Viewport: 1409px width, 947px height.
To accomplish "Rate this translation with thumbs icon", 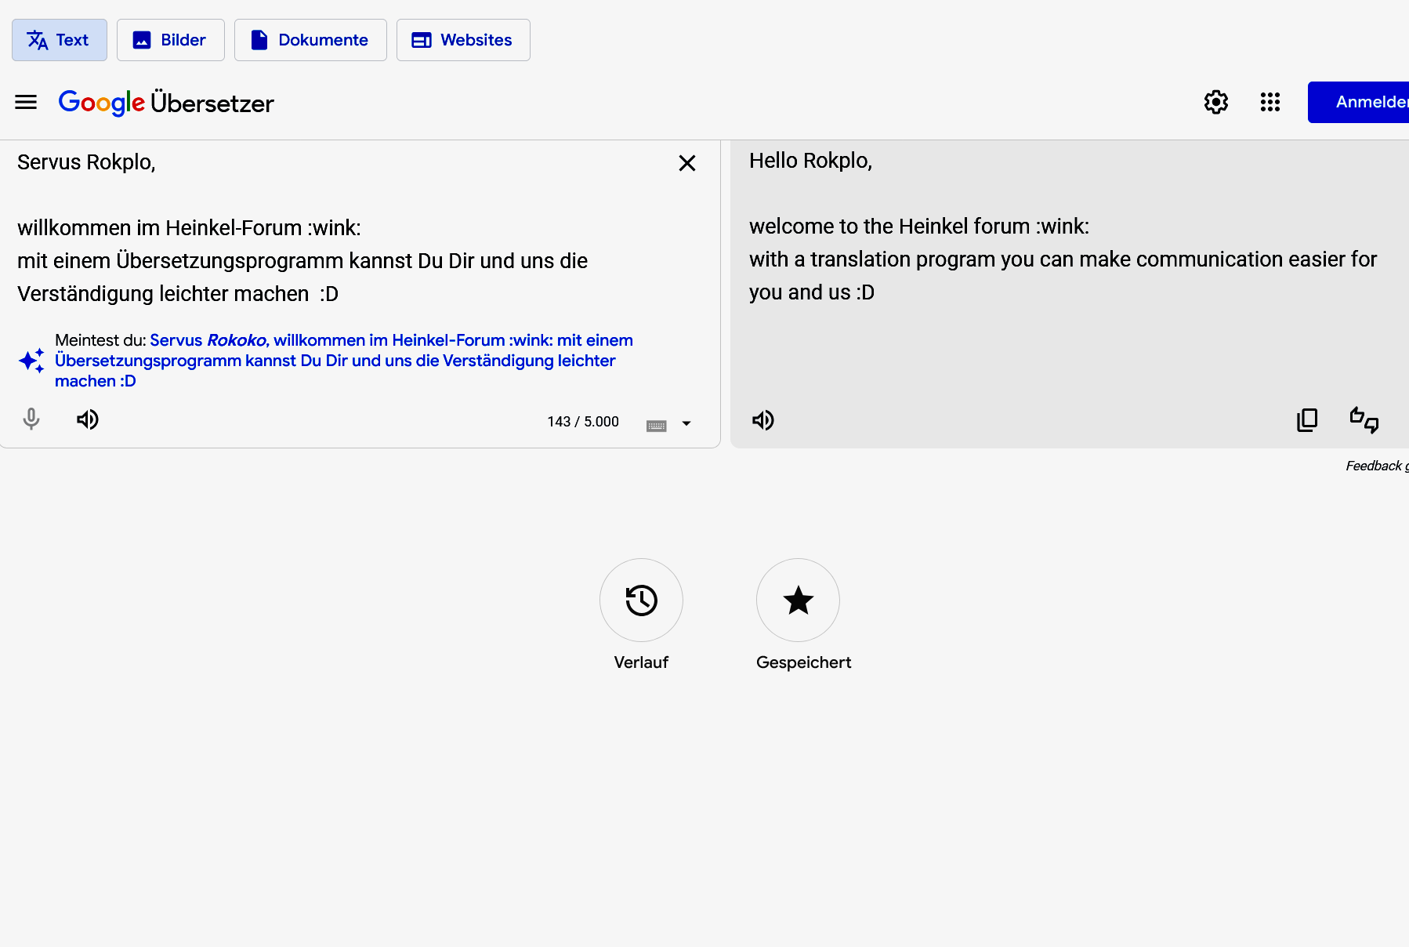I will click(1364, 420).
